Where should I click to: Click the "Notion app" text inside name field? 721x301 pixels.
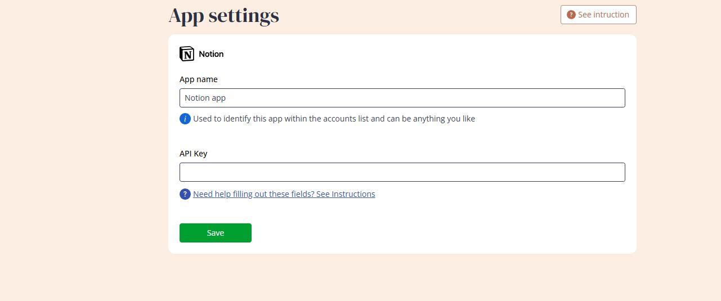tap(205, 98)
